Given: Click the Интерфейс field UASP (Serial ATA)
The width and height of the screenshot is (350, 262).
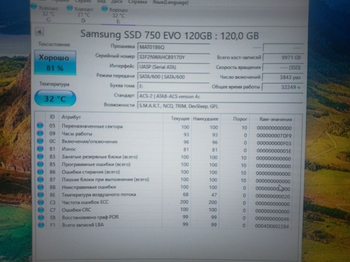Looking at the screenshot, I should 173,67.
